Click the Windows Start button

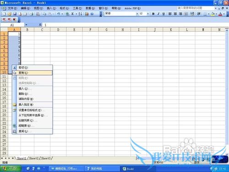pos(11,168)
